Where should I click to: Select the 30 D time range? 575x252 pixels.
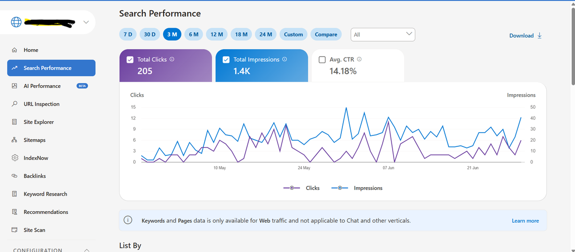pyautogui.click(x=149, y=35)
